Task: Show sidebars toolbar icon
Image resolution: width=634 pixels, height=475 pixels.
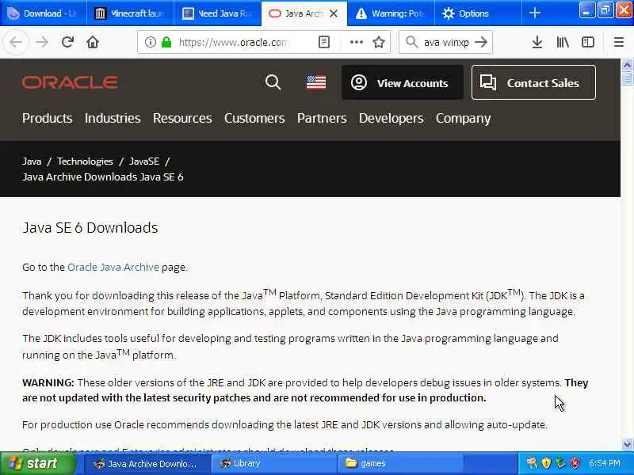Action: (587, 42)
